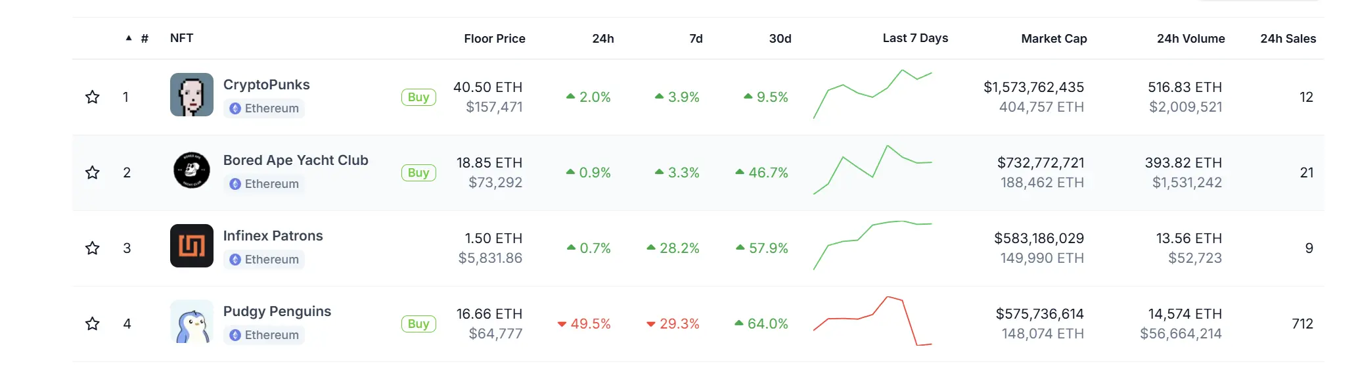Open the CryptoPunks avatar thumbnail
The image size is (1356, 366).
click(x=191, y=95)
